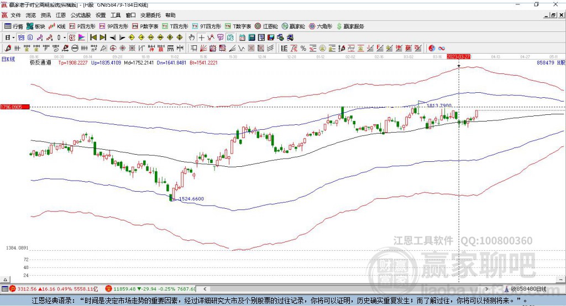Open the P四方形 tool
This screenshot has height=306, width=566.
point(82,27)
